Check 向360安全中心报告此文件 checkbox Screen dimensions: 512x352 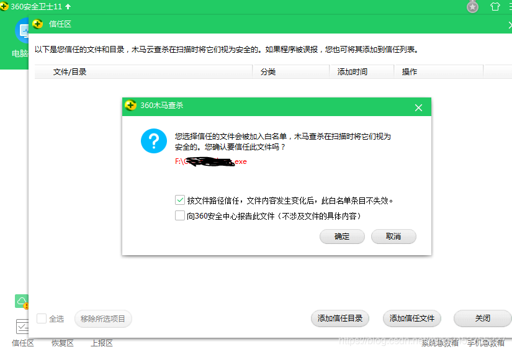pyautogui.click(x=180, y=215)
